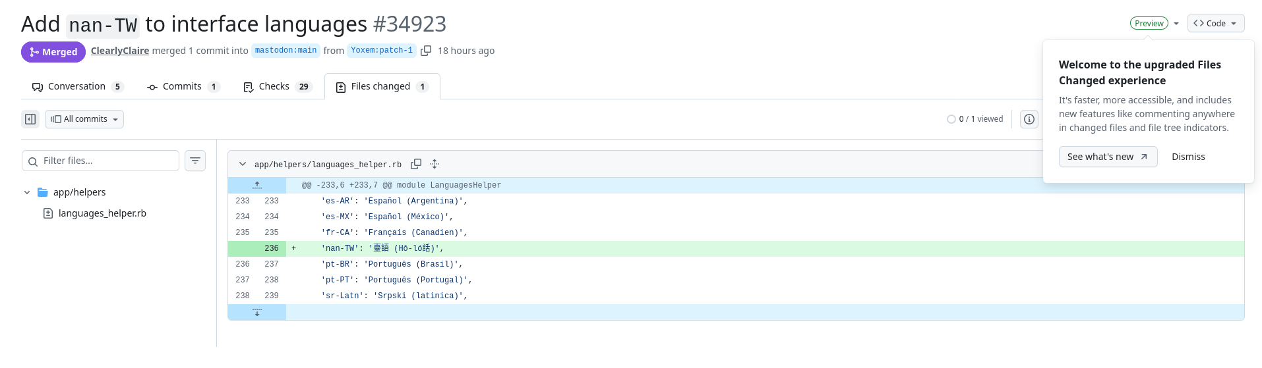Open Code dropdown button
The image size is (1262, 368).
[x=1216, y=23]
